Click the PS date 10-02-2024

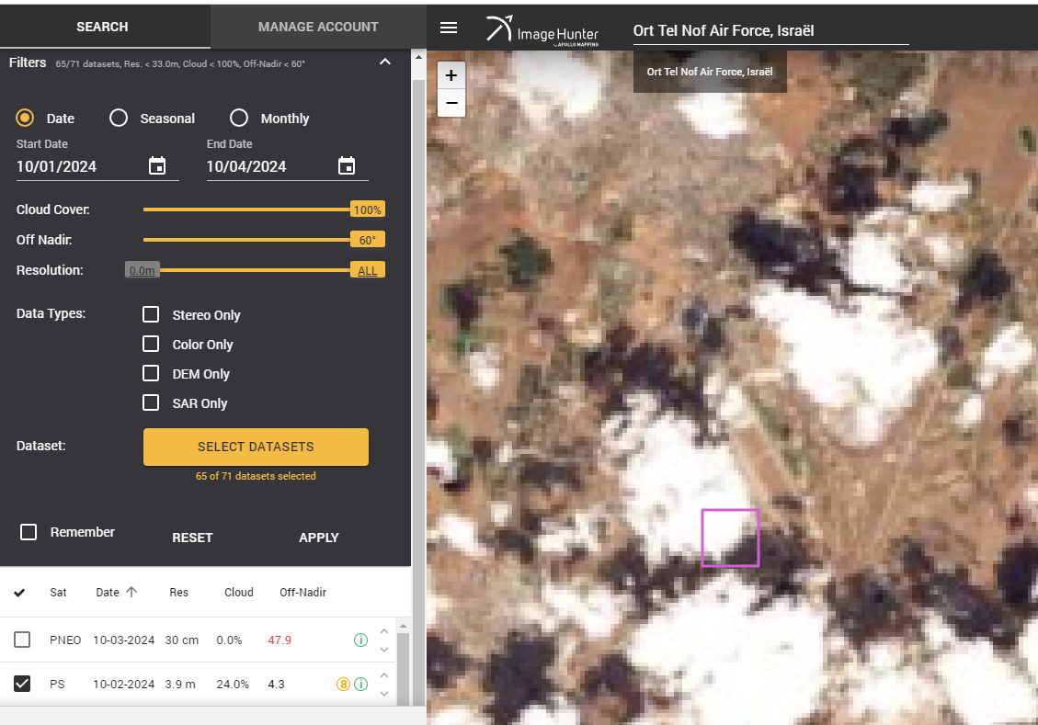click(x=124, y=684)
